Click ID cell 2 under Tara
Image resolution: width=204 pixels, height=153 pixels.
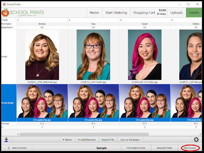[x=93, y=127]
